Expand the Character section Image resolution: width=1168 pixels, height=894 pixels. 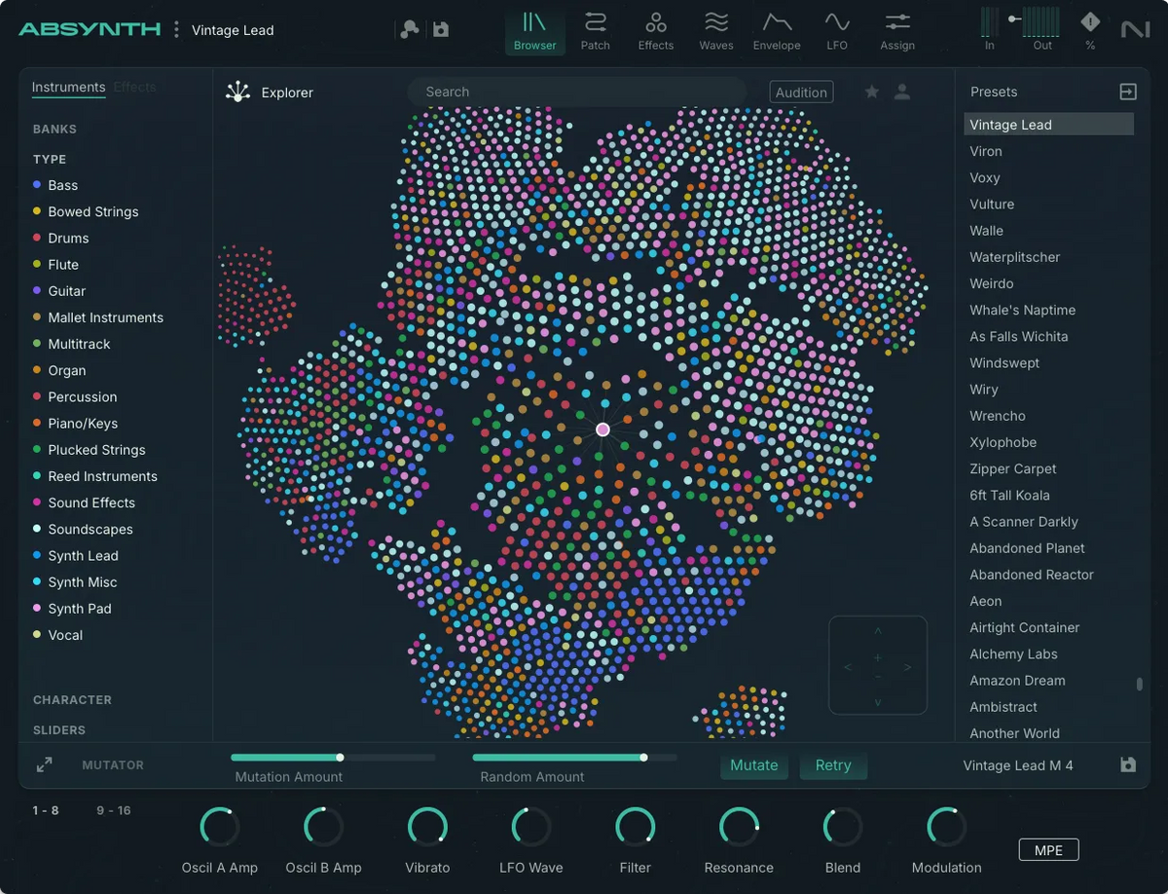coord(72,699)
